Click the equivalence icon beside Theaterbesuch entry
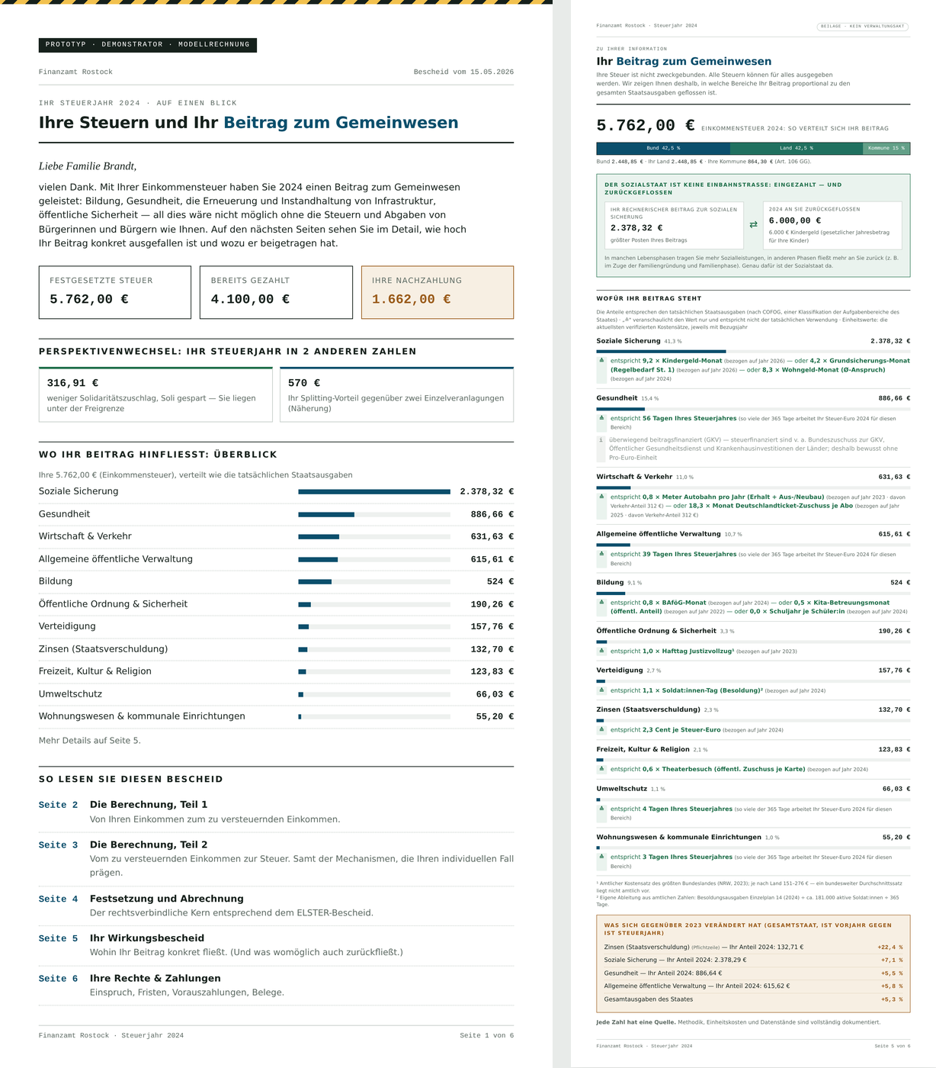 (601, 769)
